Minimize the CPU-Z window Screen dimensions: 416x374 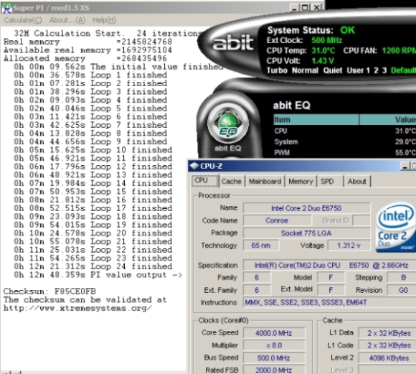(405, 167)
